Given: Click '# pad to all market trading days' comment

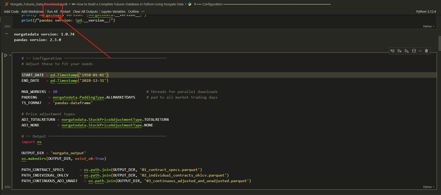Looking at the screenshot, I should pos(182,97).
